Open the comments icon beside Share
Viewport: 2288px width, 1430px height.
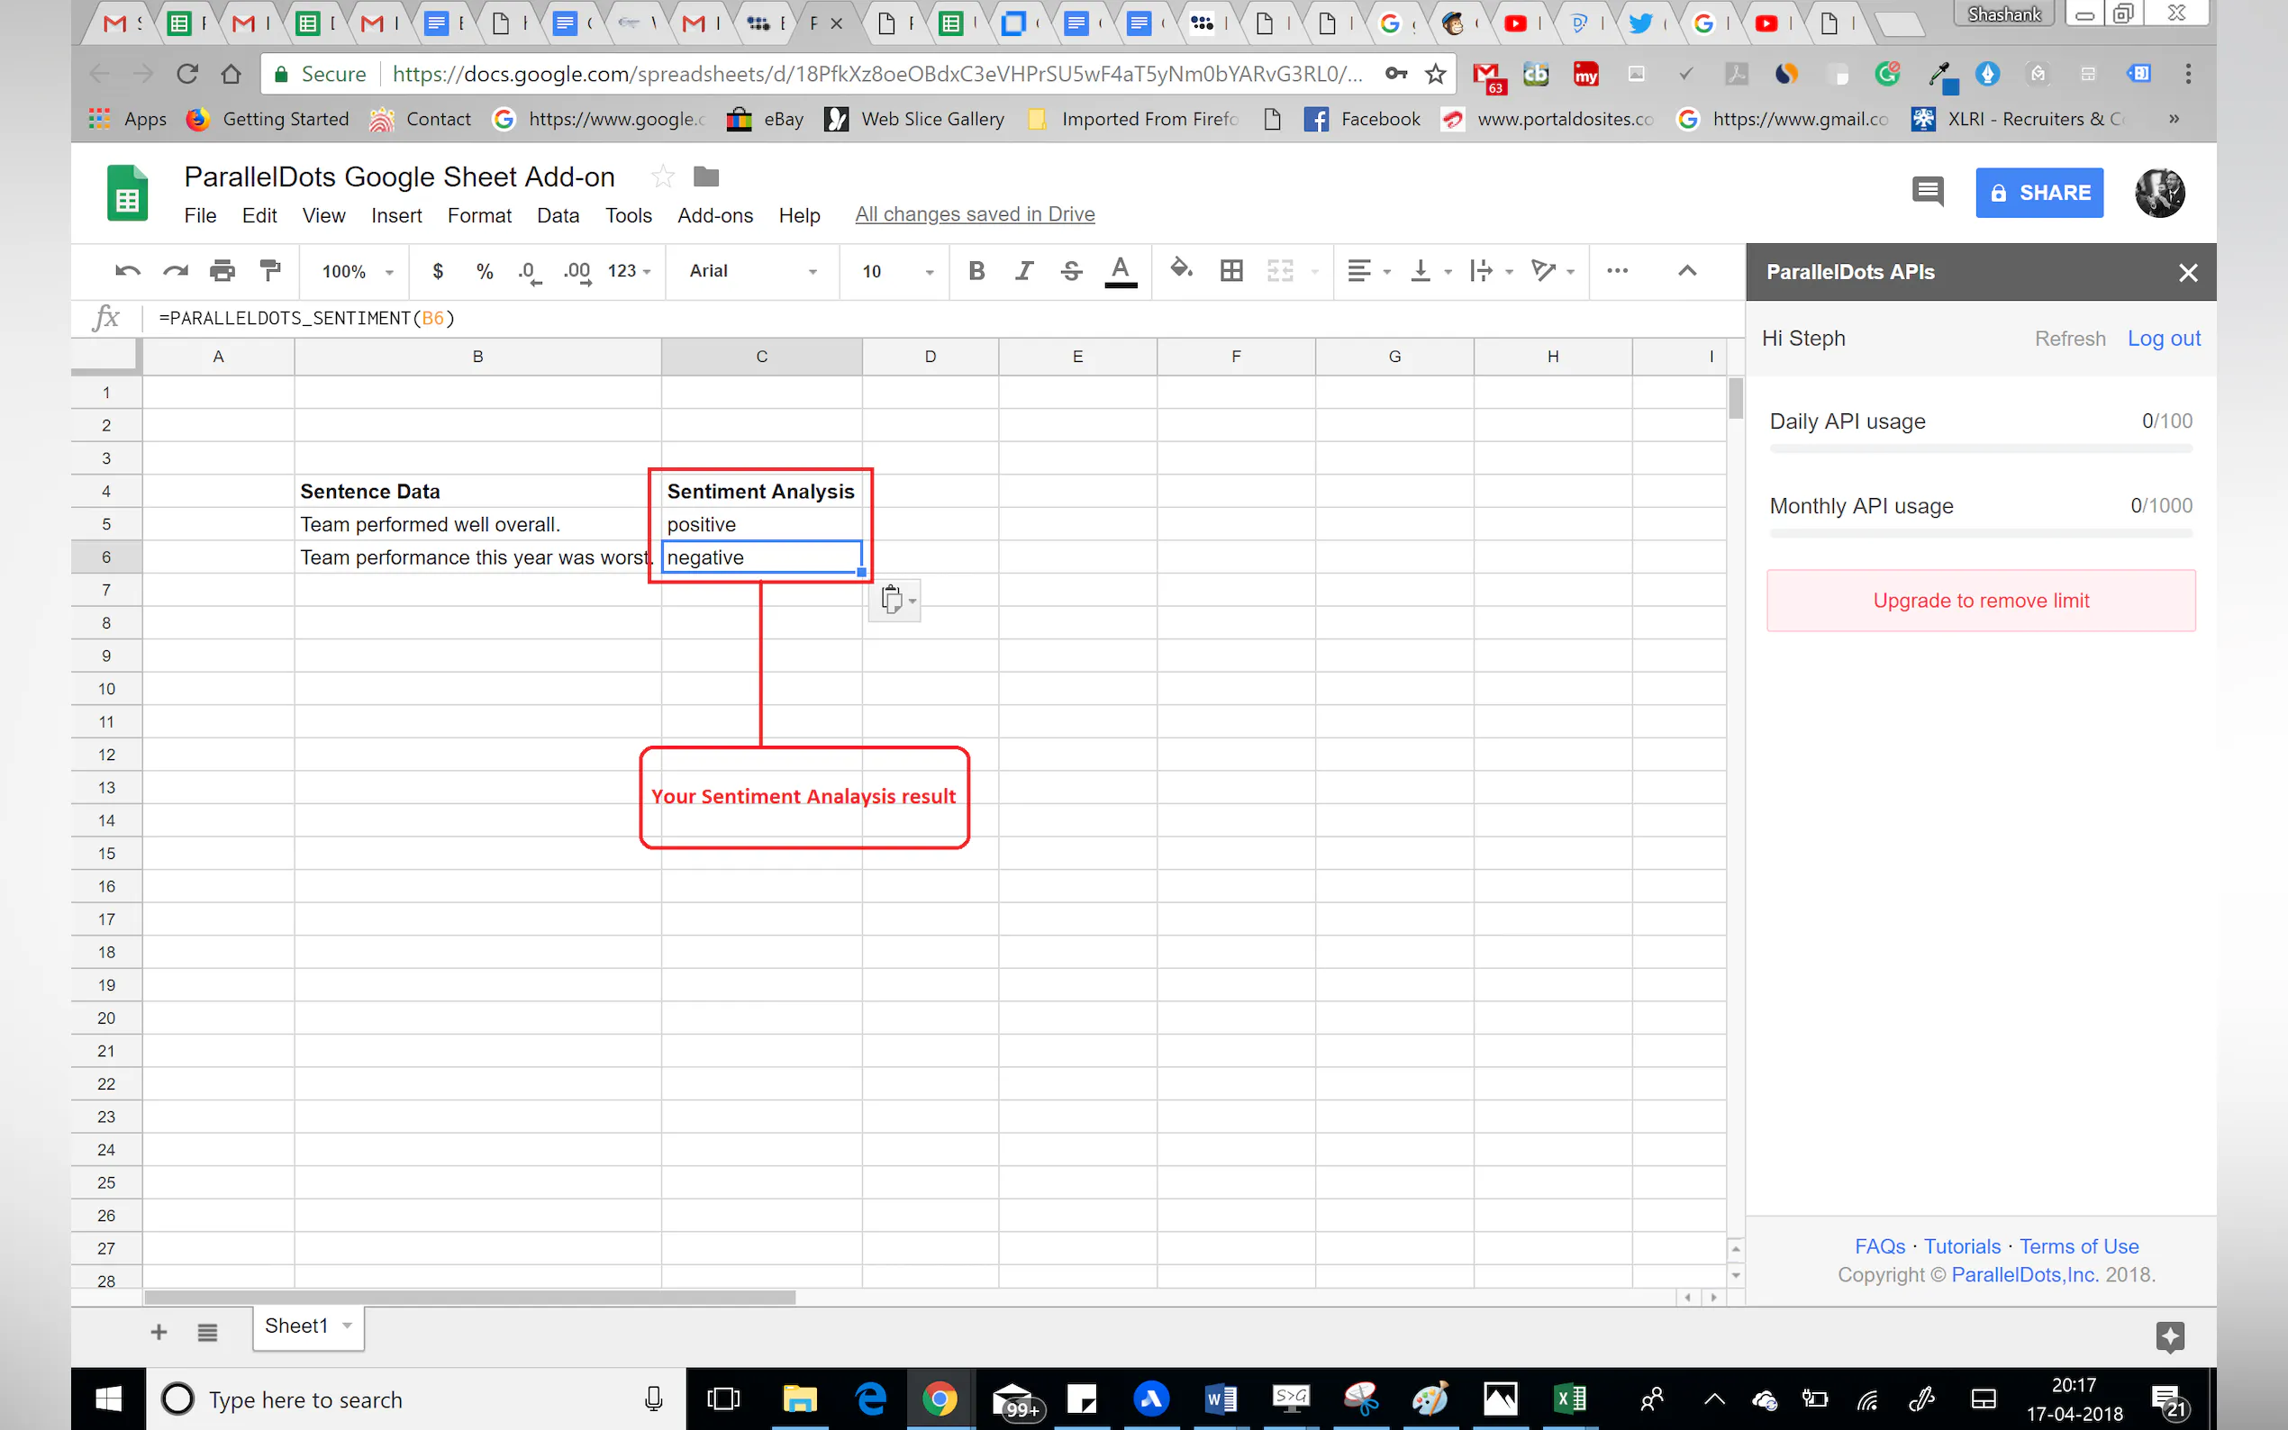pos(1927,192)
